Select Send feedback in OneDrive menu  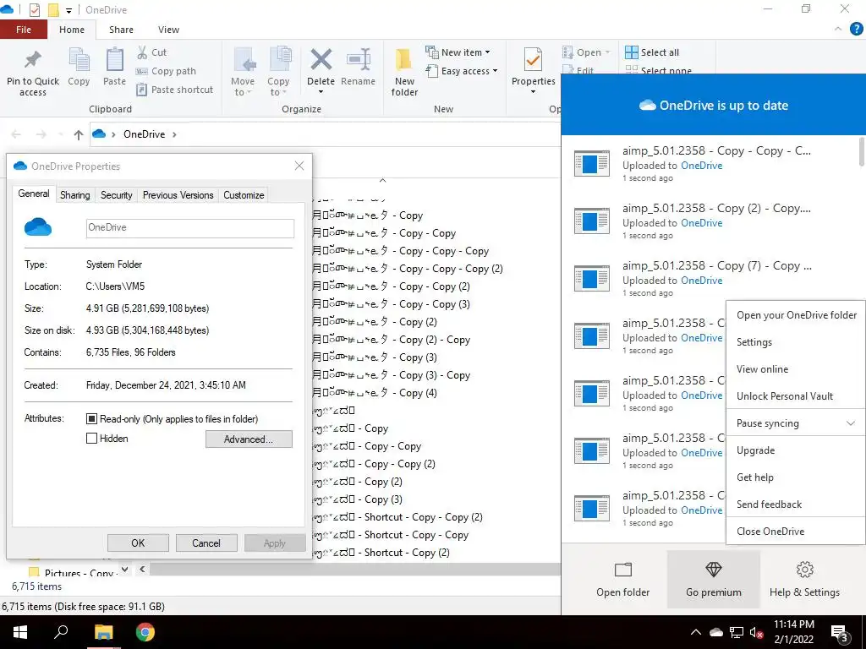pyautogui.click(x=796, y=504)
